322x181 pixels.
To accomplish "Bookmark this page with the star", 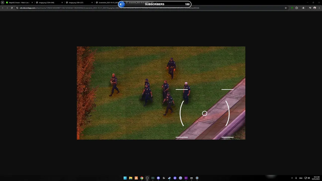I will [x=286, y=8].
